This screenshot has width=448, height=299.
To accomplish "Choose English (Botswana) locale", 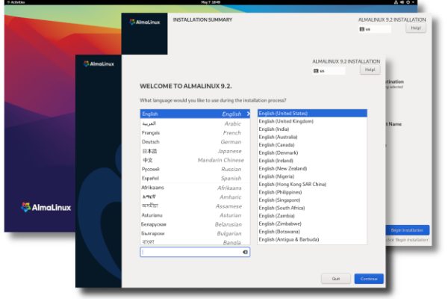I will coord(312,232).
